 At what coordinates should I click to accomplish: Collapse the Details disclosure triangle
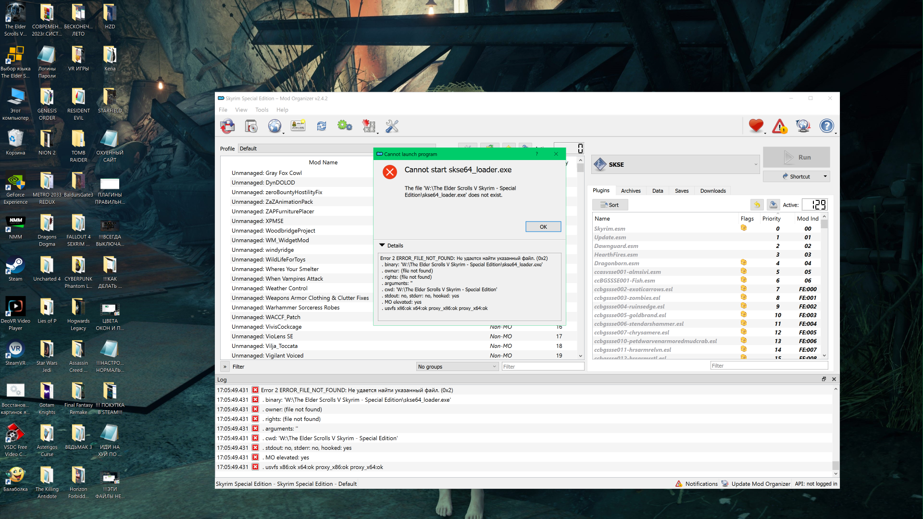tap(382, 245)
